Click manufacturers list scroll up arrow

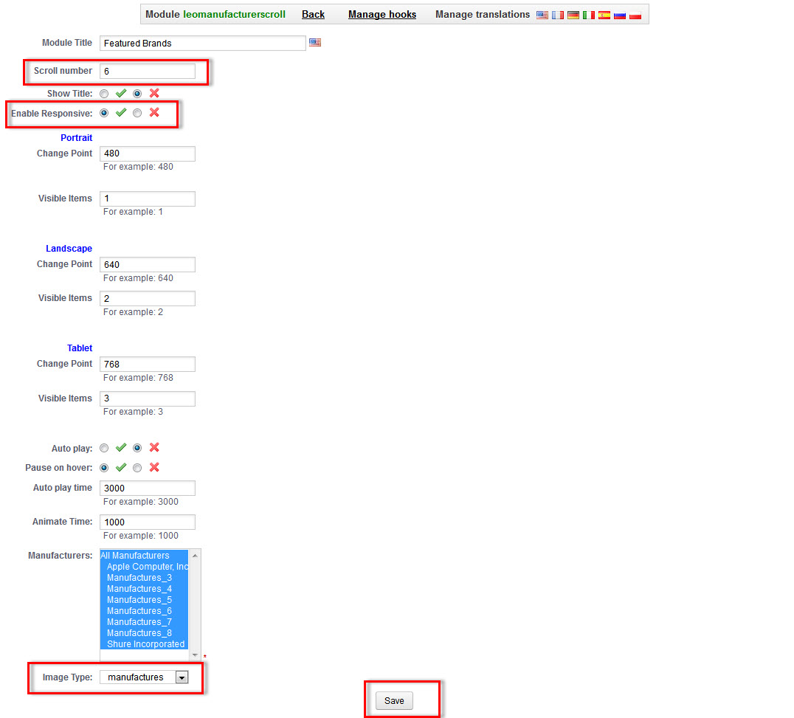tap(195, 556)
